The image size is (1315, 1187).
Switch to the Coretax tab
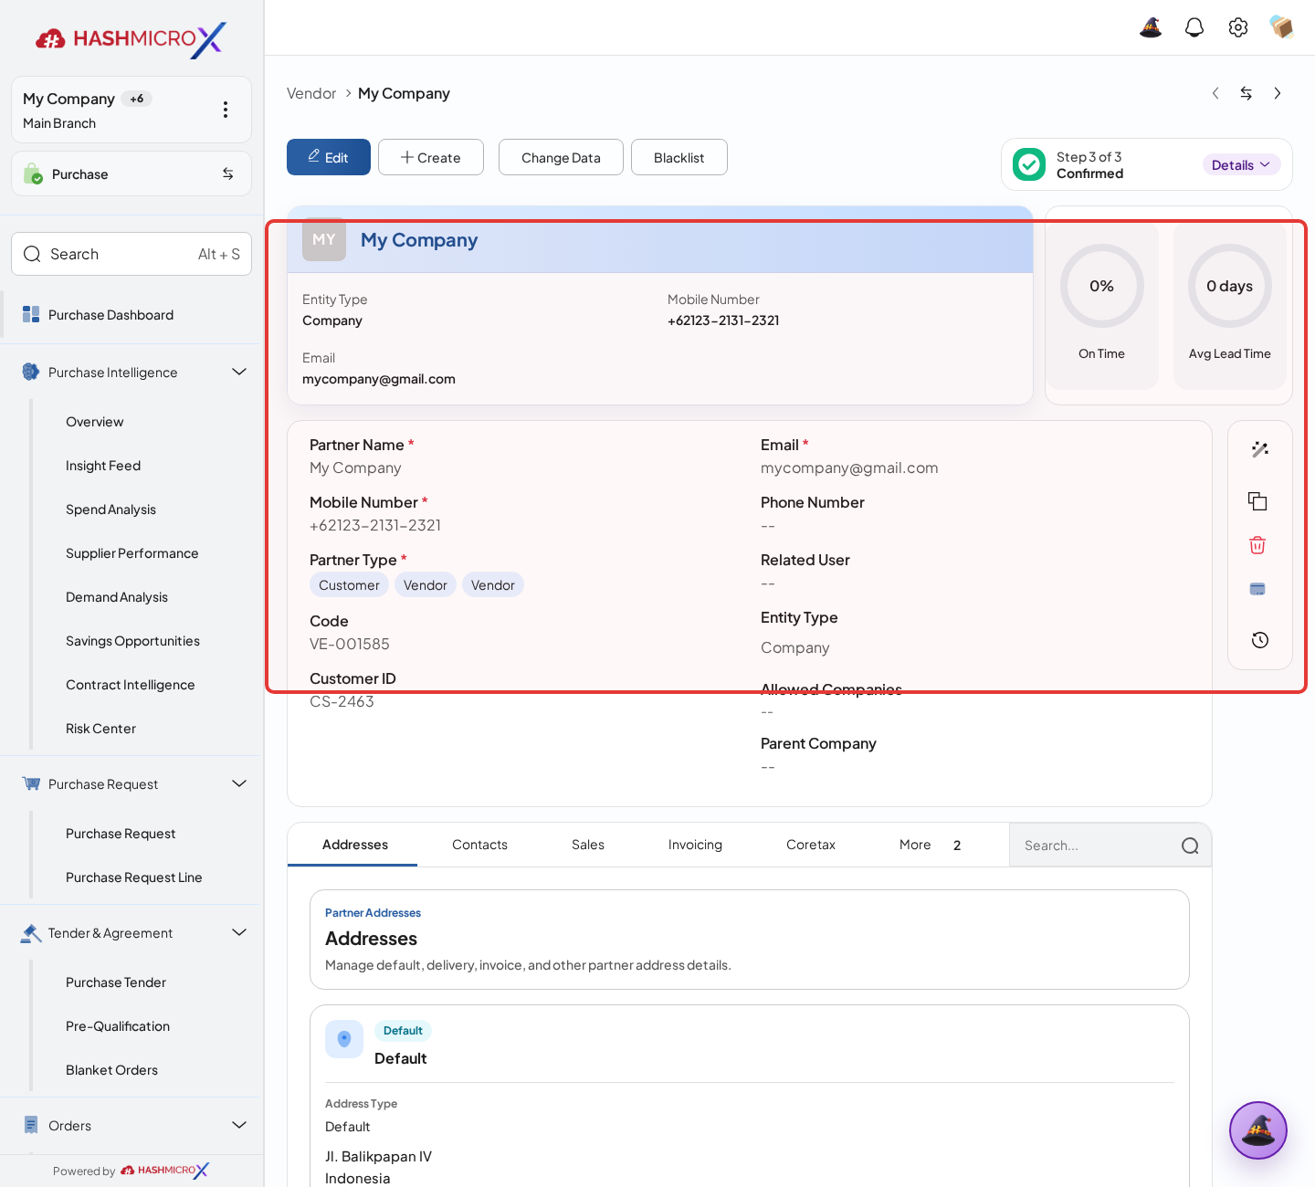point(811,845)
